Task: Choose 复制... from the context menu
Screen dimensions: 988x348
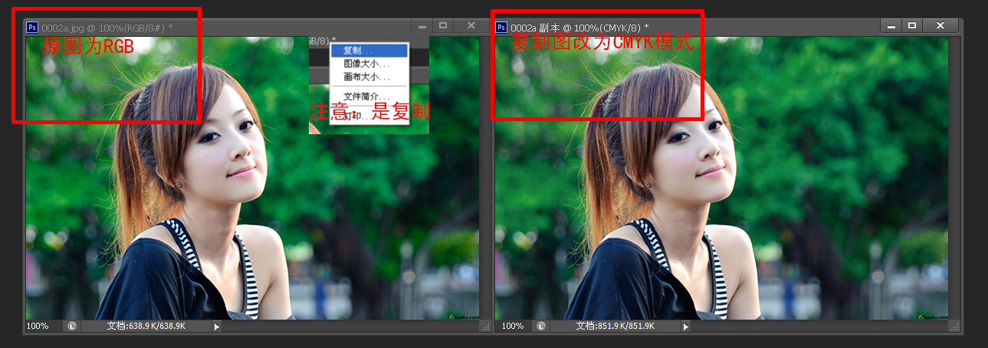Action: (x=369, y=51)
